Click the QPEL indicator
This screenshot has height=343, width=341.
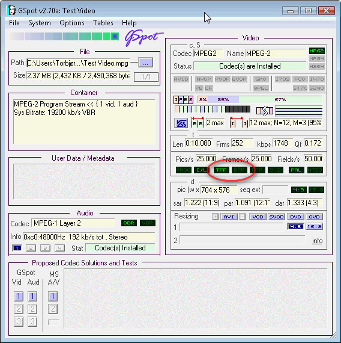261,88
